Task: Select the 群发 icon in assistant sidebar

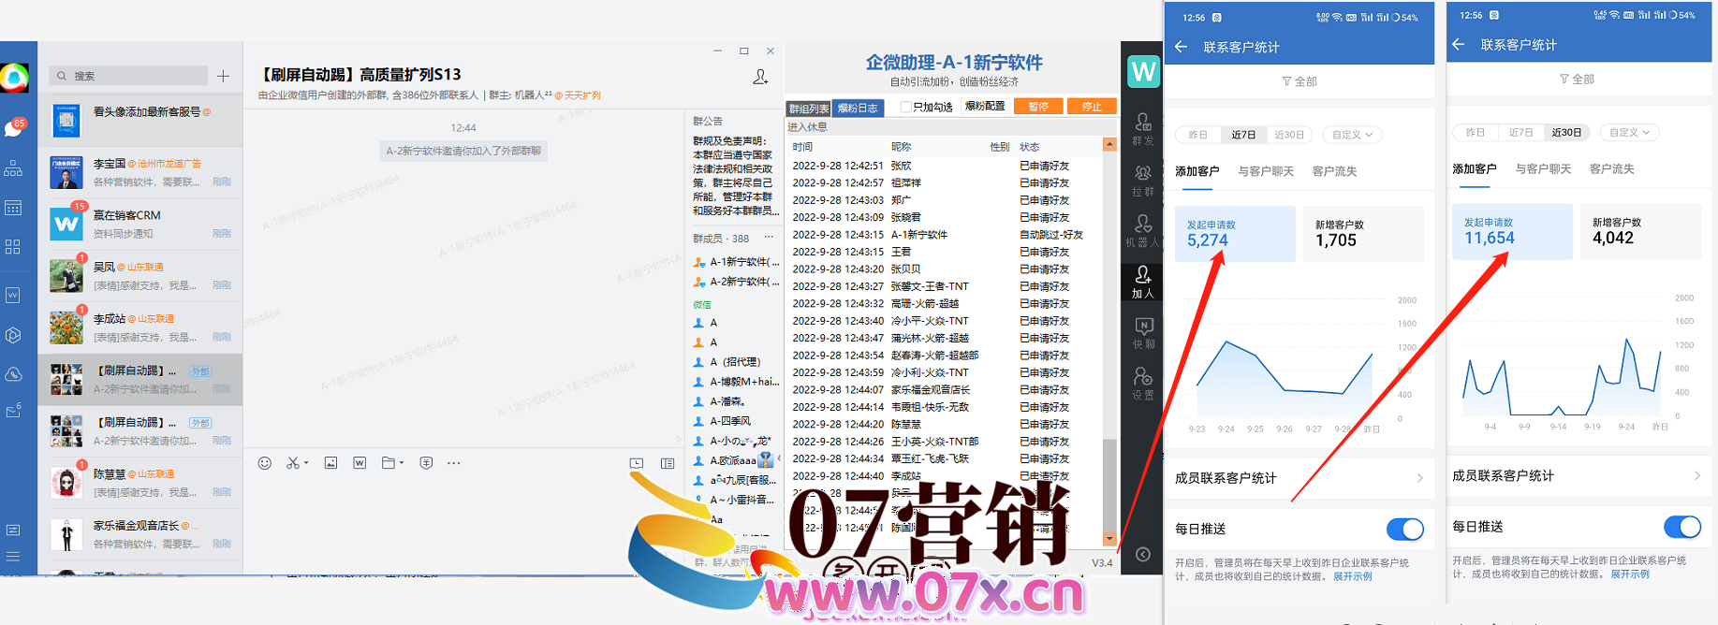Action: coord(1143,129)
